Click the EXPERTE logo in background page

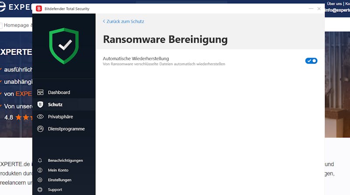point(15,7)
